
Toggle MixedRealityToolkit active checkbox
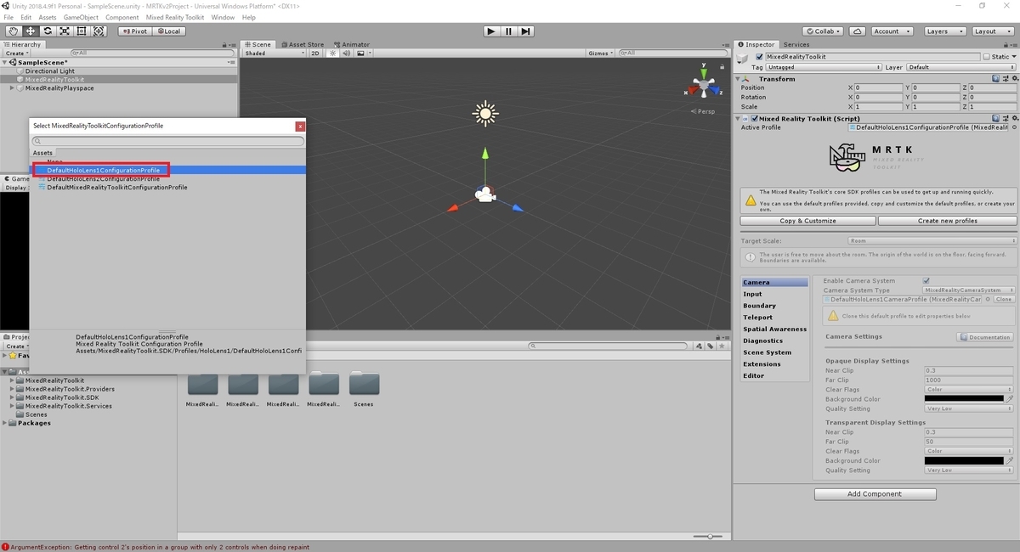point(760,57)
